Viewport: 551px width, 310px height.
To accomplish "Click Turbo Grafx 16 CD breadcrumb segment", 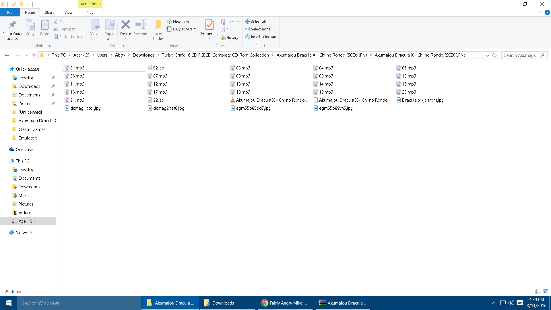I will click(x=215, y=55).
